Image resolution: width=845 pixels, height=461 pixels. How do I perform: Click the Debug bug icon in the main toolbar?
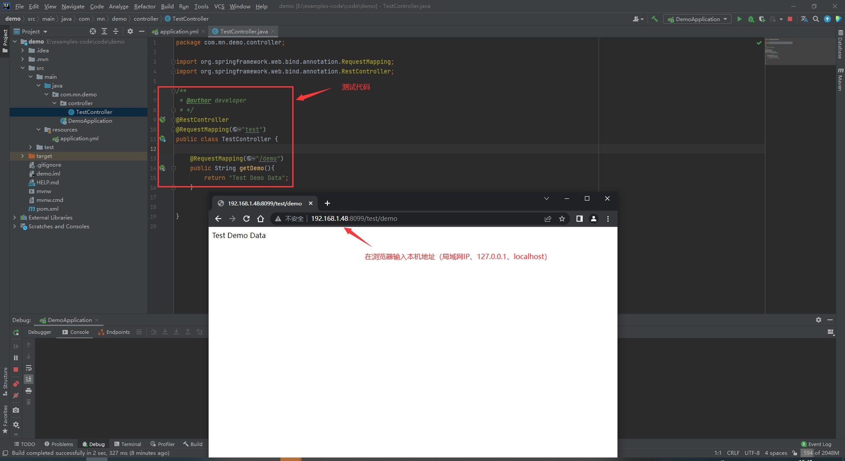751,19
